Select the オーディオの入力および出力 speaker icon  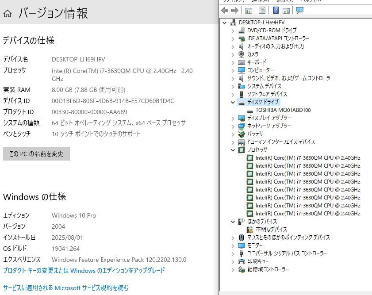[242, 46]
